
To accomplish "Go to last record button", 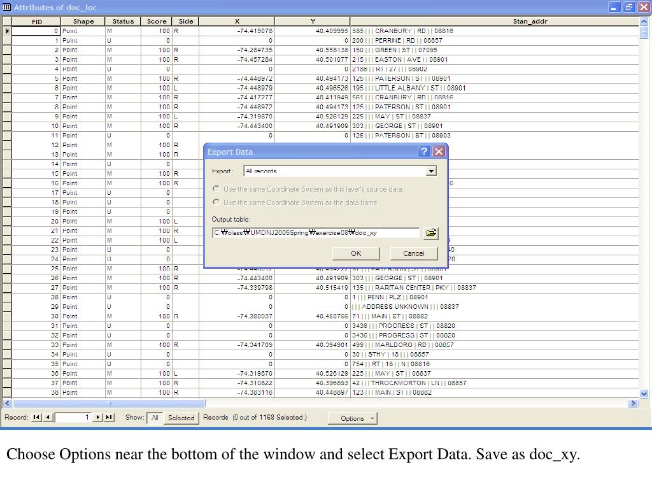I will [109, 417].
